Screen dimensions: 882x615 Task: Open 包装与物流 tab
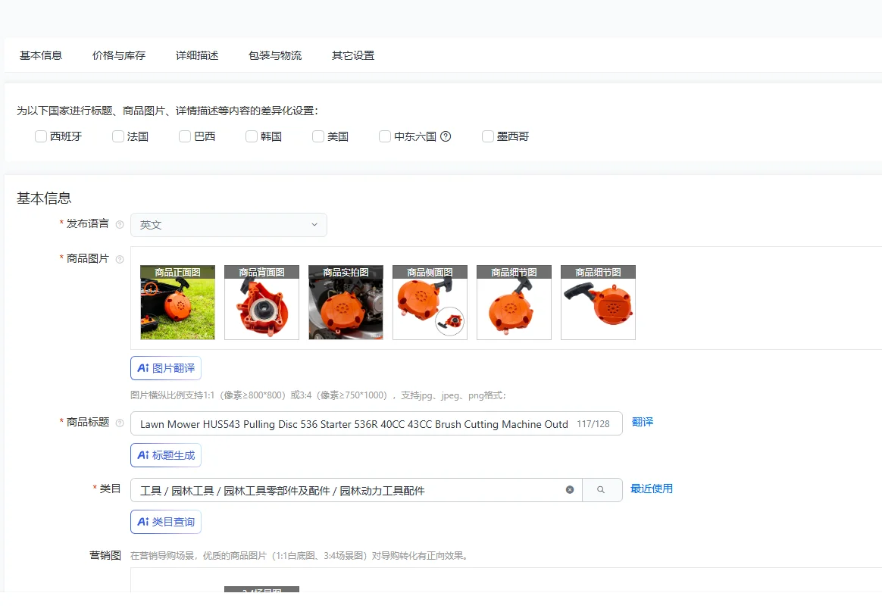point(275,55)
